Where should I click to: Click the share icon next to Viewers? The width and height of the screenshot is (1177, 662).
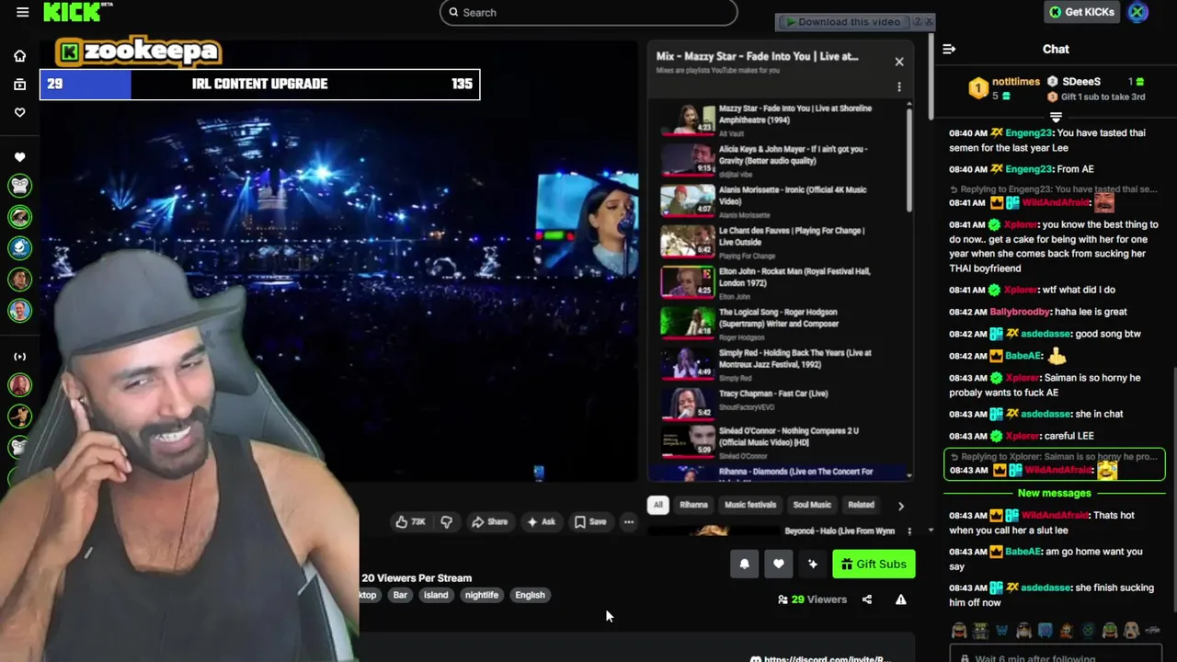[x=866, y=599]
